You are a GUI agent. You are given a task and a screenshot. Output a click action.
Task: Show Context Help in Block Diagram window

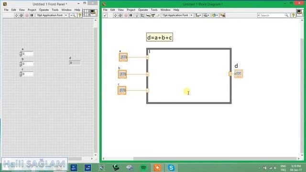[293, 15]
